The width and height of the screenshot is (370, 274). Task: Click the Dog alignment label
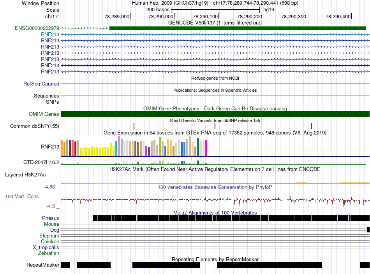(x=55, y=230)
